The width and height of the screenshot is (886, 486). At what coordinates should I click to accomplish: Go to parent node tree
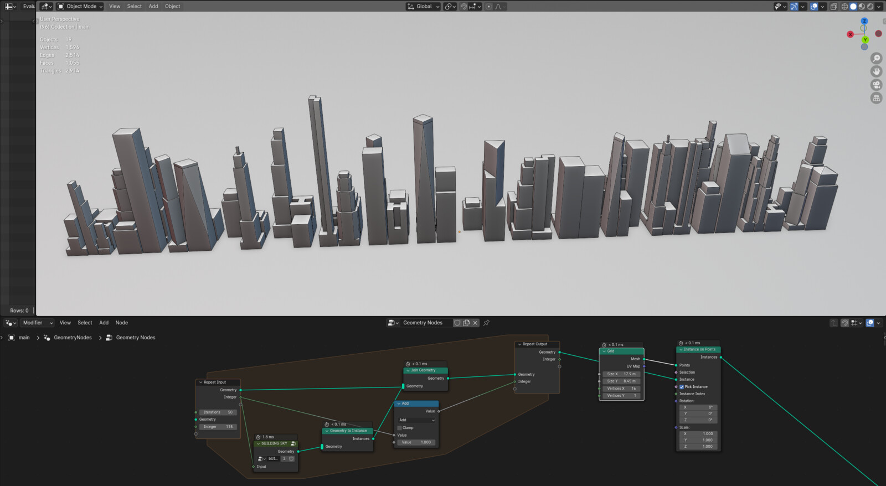click(833, 323)
